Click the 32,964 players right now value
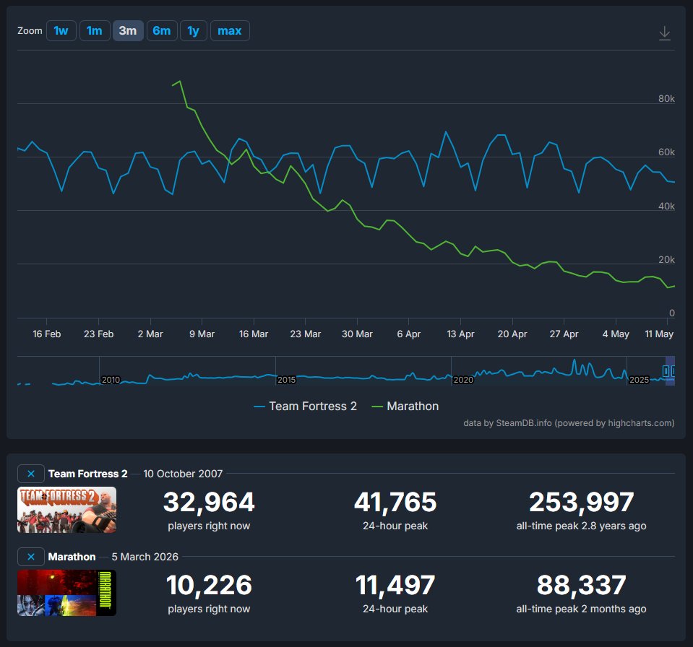Viewport: 693px width, 647px height. point(209,502)
